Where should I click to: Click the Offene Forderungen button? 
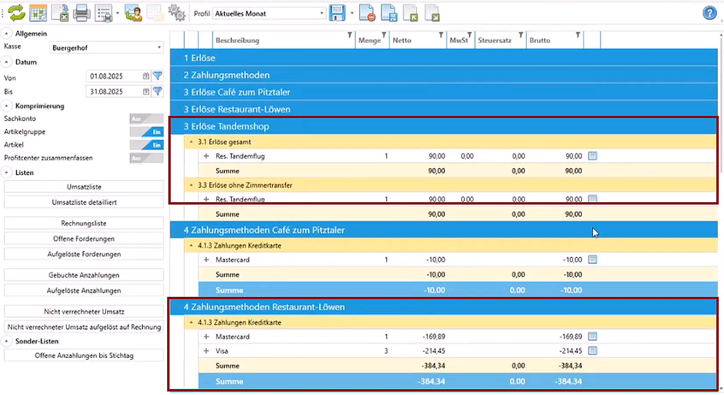(x=84, y=239)
